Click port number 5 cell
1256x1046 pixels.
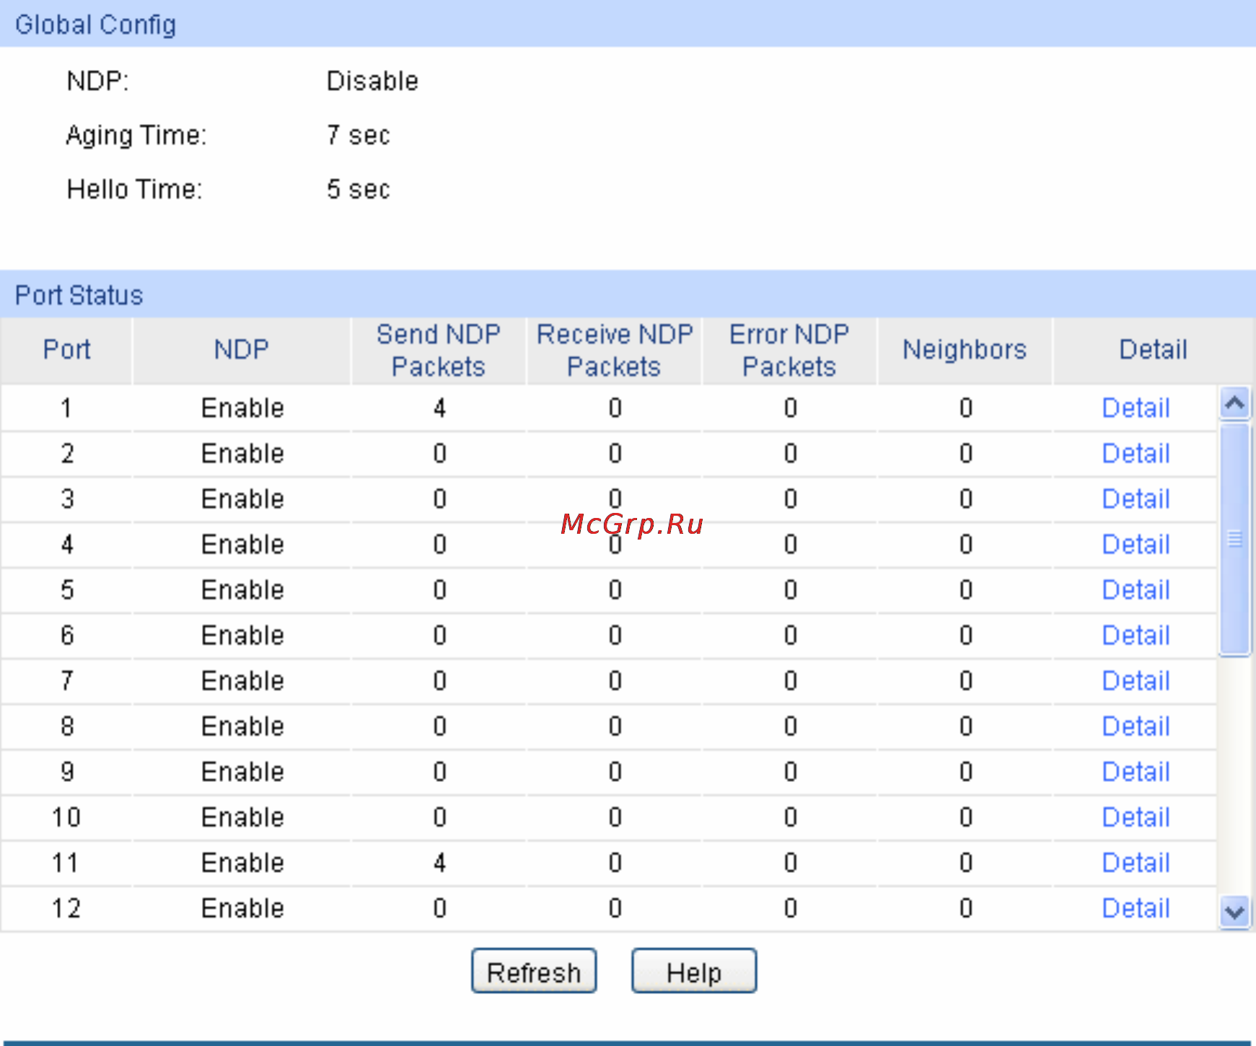point(67,590)
